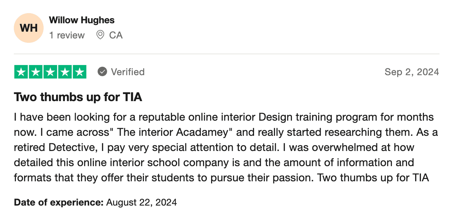Click the horizontal divider under reviewer info
Screen dimensions: 454x217
point(226,54)
